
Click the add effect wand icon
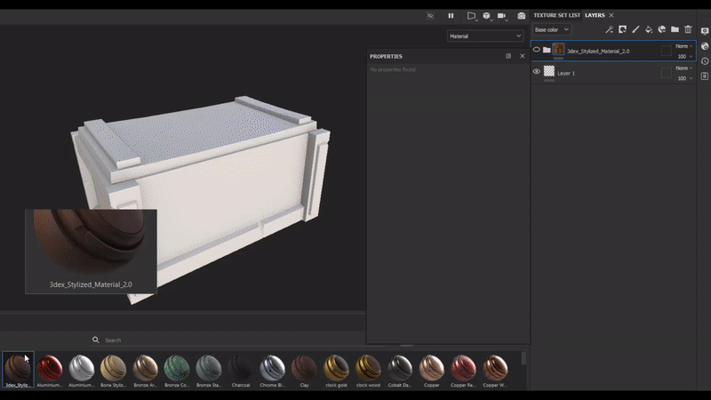coord(610,29)
